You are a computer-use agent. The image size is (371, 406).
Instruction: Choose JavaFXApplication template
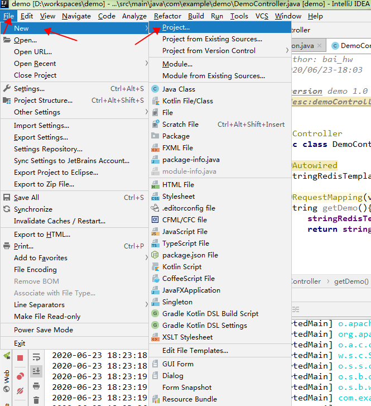[220, 290]
